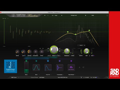This screenshot has height=90, width=120.
Task: Expand the Fast EG source dropdown arrow
Action: click(51, 75)
